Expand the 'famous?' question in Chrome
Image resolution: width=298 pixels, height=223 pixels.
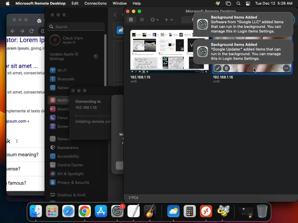26,183
